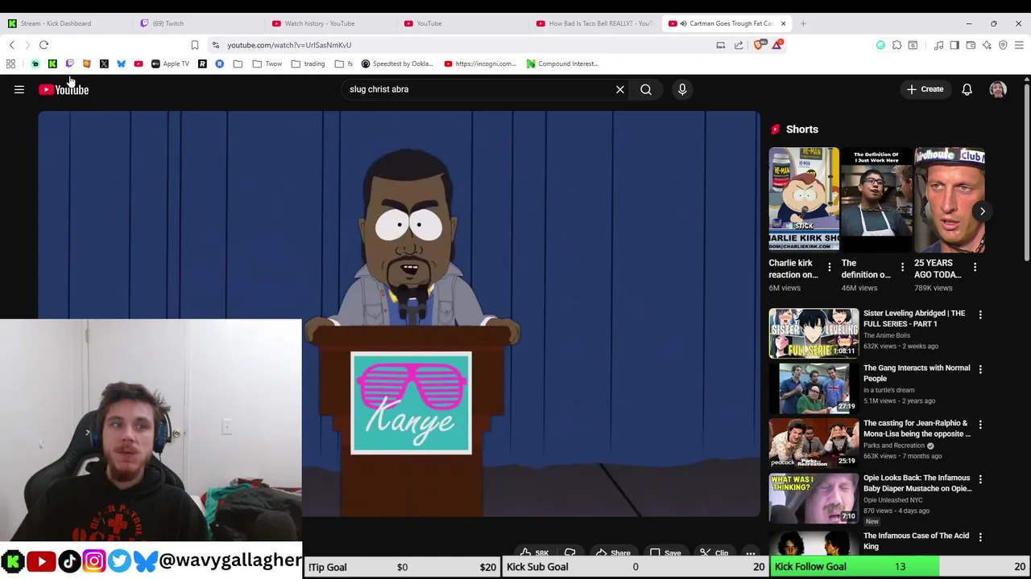Open menu for The Gang Interacts video
The height and width of the screenshot is (579, 1031).
click(980, 369)
